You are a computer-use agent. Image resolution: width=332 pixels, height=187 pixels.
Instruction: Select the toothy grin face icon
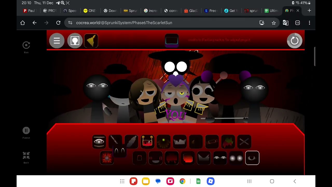(x=155, y=158)
